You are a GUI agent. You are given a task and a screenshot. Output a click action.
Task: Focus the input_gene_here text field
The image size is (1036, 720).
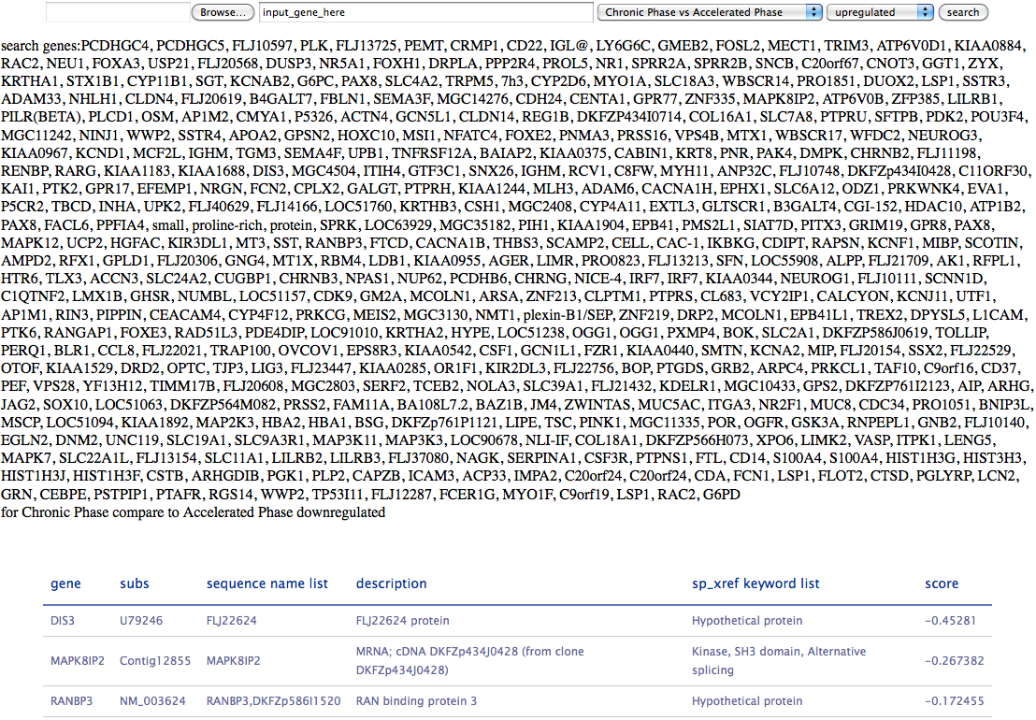[425, 12]
